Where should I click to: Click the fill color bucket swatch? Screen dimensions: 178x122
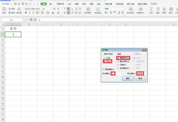point(48,12)
